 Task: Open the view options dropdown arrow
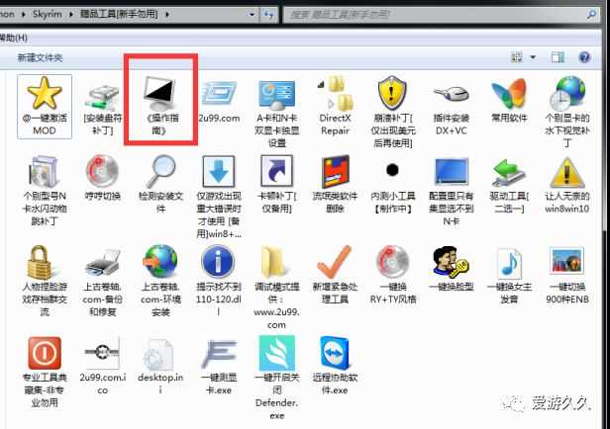tap(533, 58)
